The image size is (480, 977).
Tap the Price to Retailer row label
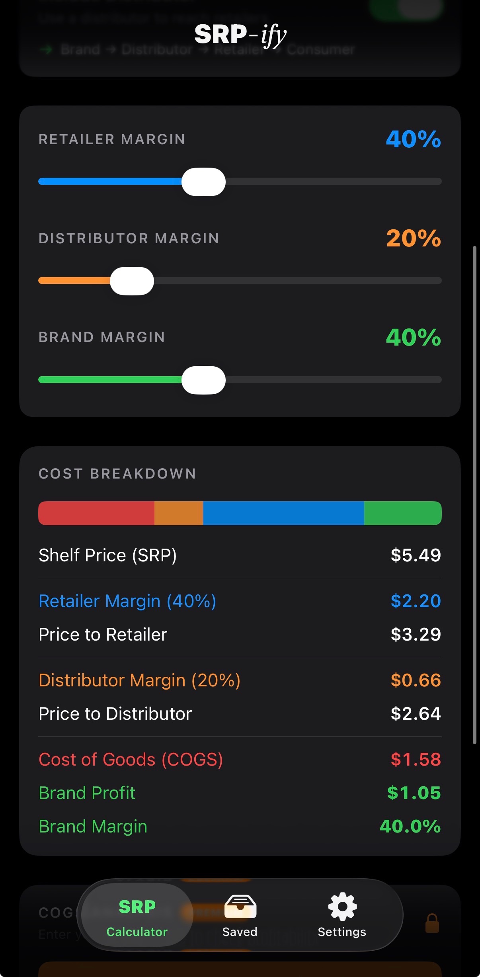103,634
